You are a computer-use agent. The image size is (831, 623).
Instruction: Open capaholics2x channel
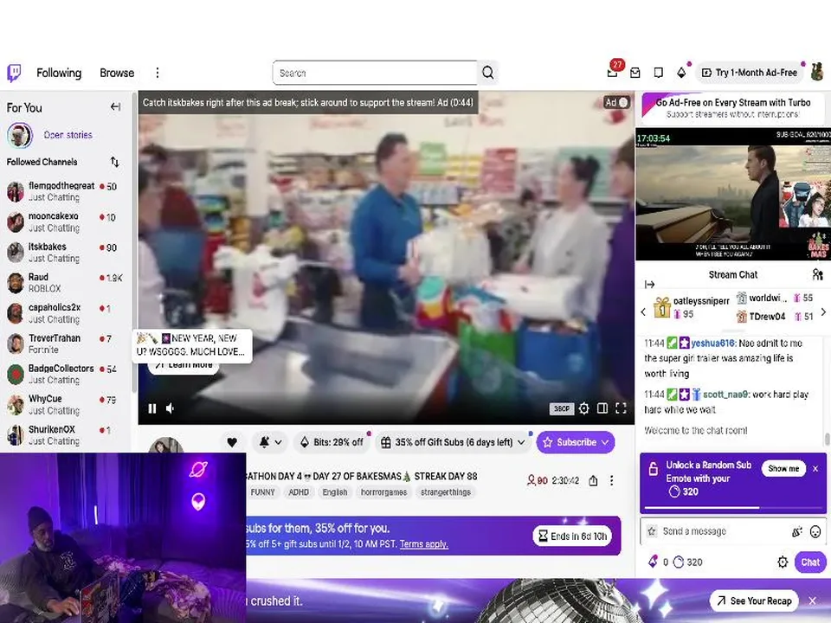pyautogui.click(x=65, y=313)
